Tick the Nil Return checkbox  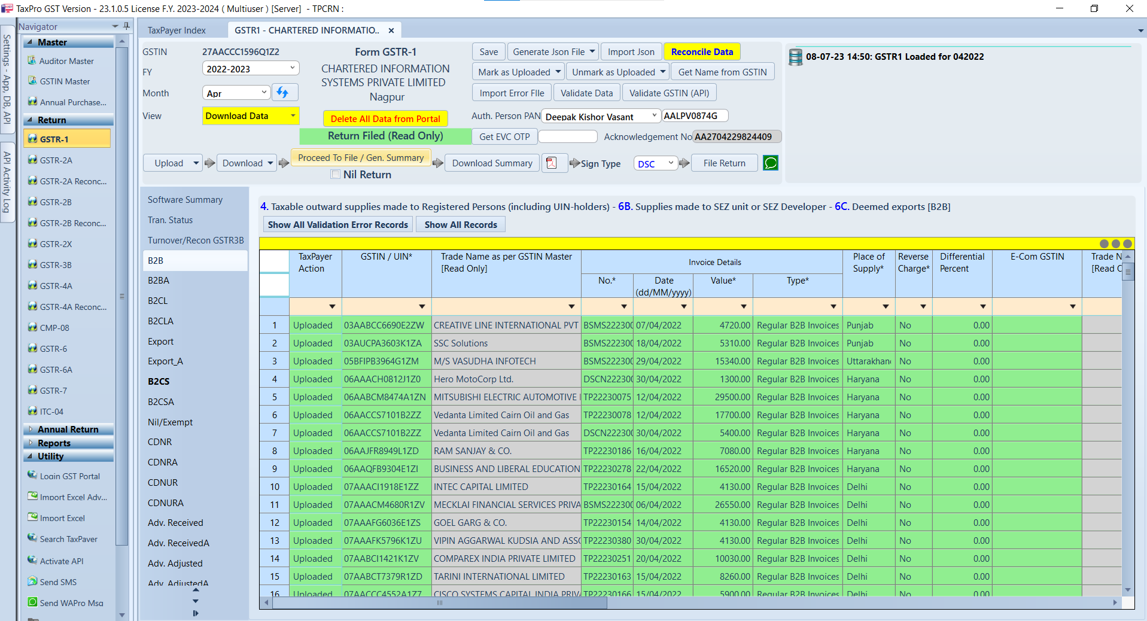pos(335,175)
